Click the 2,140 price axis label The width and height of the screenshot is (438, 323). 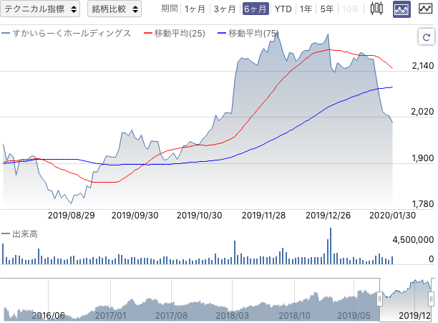(423, 66)
